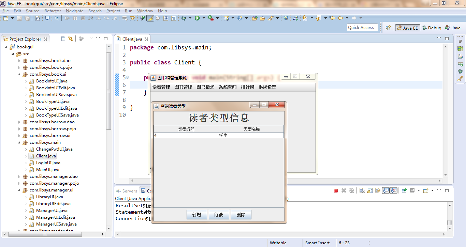Click the Open Console icon
466x247 pixels.
point(426,191)
